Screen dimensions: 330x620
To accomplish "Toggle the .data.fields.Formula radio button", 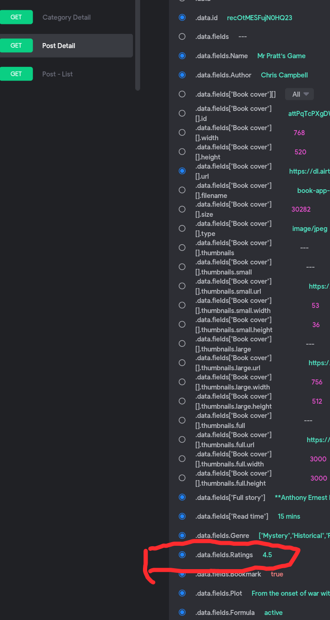I will (182, 612).
